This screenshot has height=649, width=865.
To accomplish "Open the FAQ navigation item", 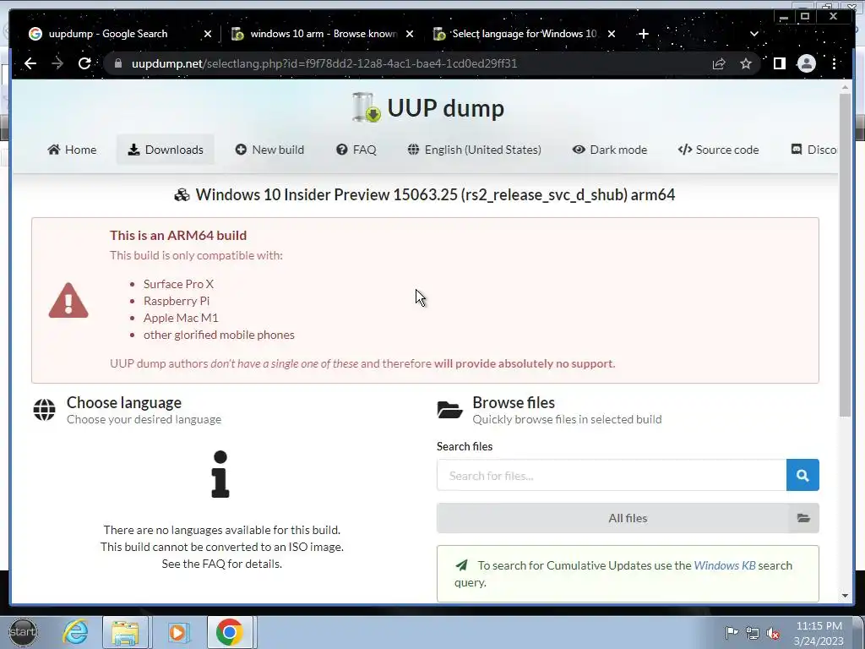I will (x=356, y=150).
